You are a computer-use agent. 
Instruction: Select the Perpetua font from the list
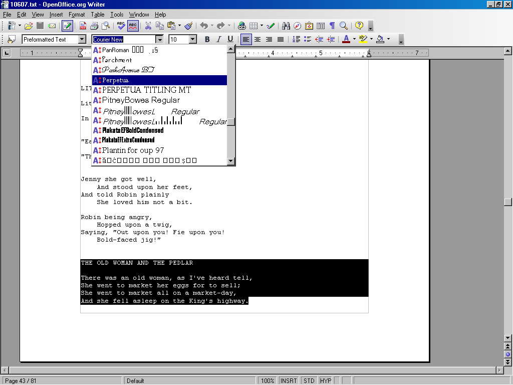point(159,80)
